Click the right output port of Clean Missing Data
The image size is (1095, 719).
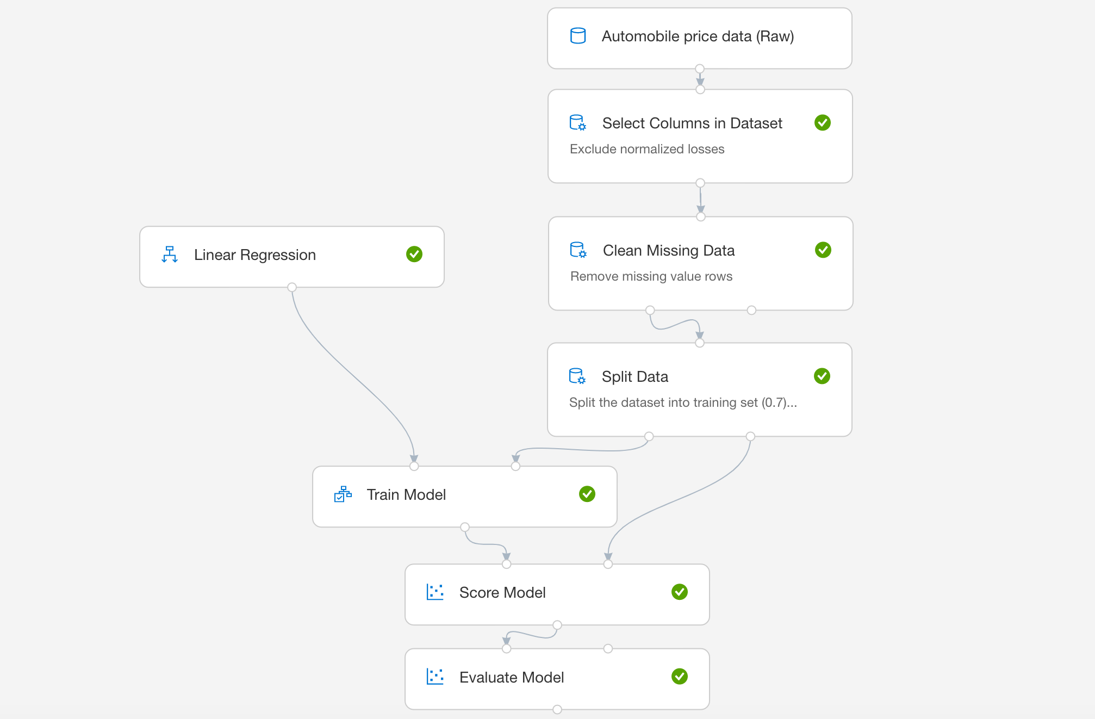751,310
